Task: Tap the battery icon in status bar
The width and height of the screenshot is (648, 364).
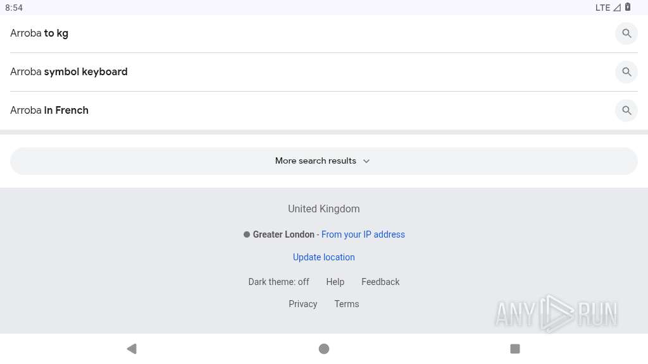Action: click(627, 7)
